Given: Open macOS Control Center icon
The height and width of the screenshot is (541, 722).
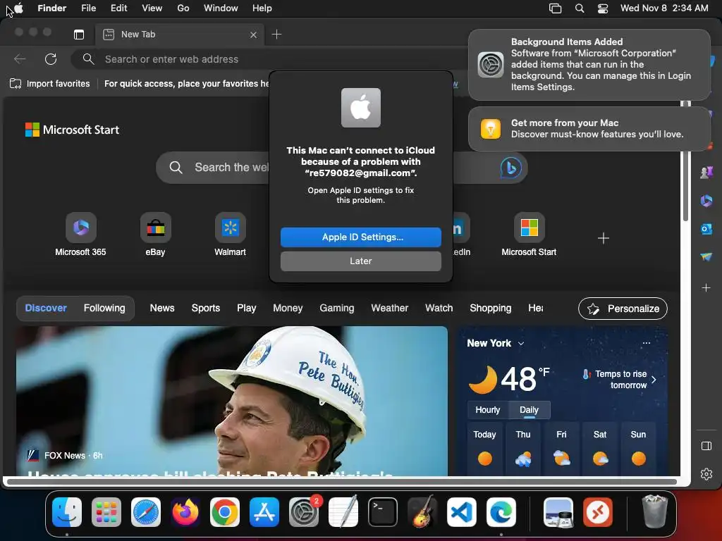Looking at the screenshot, I should point(602,8).
